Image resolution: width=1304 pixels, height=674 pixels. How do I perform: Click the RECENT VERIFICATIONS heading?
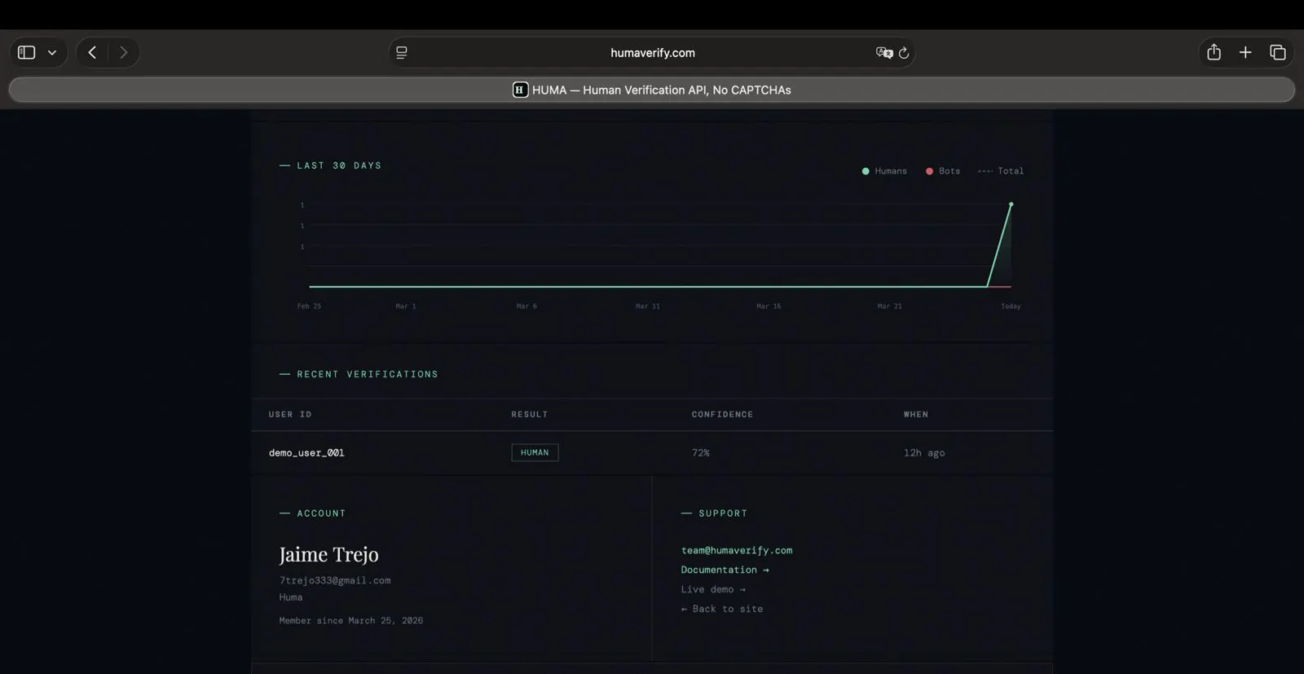(368, 374)
